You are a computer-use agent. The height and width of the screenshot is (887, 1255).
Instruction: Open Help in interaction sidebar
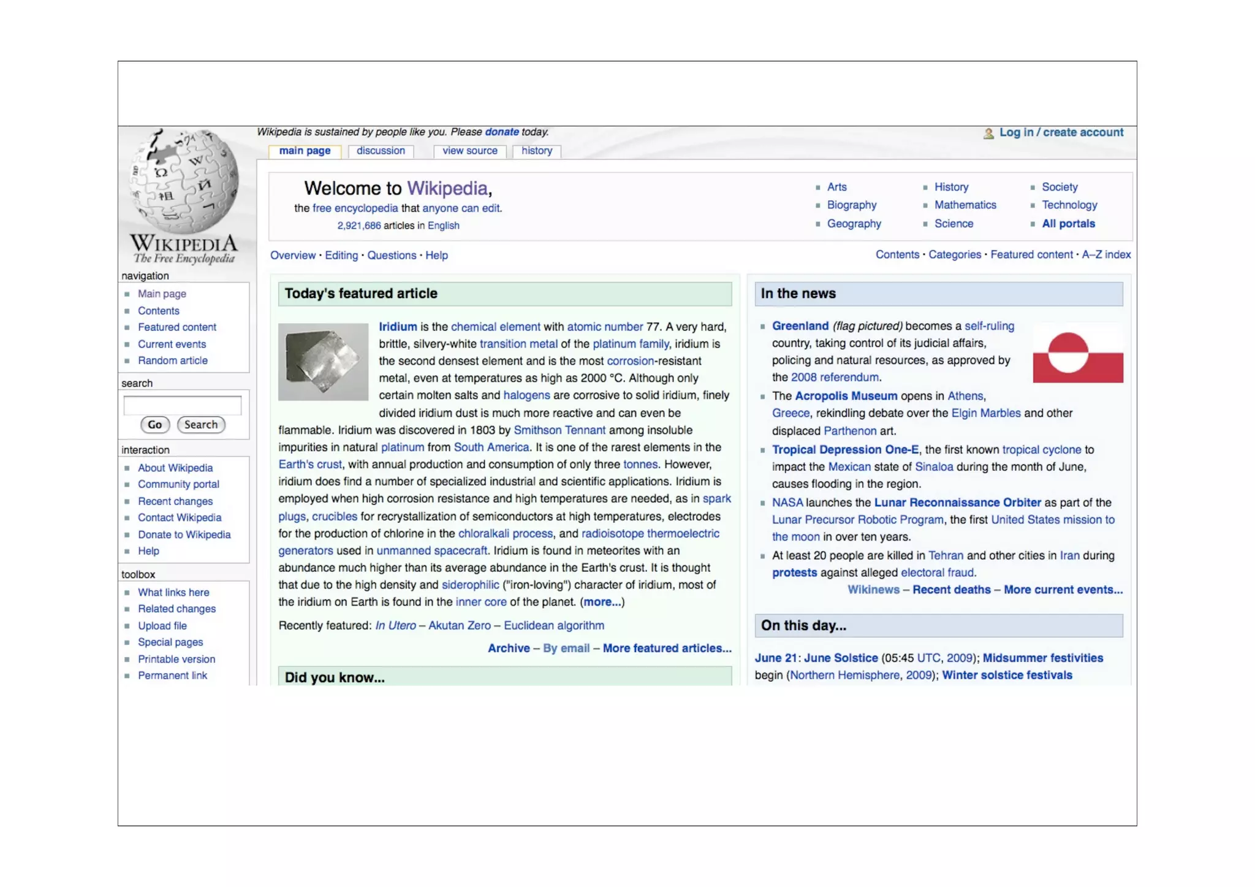(148, 551)
